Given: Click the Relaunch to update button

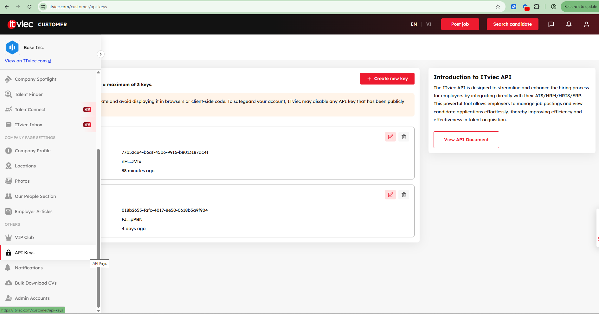Looking at the screenshot, I should point(580,7).
